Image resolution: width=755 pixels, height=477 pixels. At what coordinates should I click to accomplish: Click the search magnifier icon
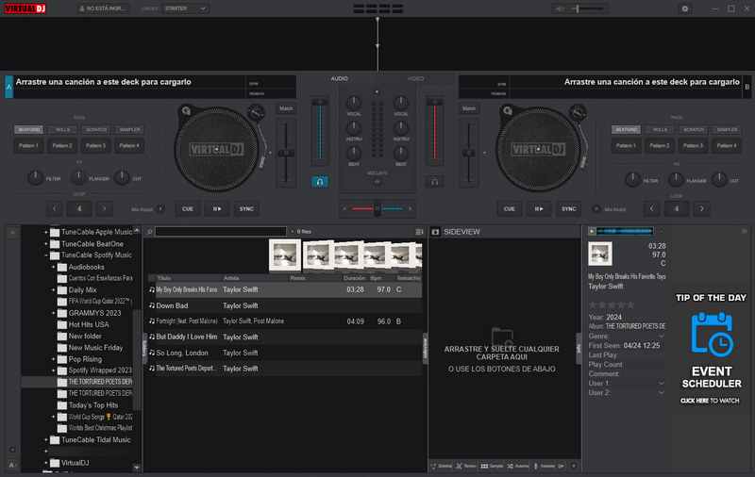coord(150,232)
